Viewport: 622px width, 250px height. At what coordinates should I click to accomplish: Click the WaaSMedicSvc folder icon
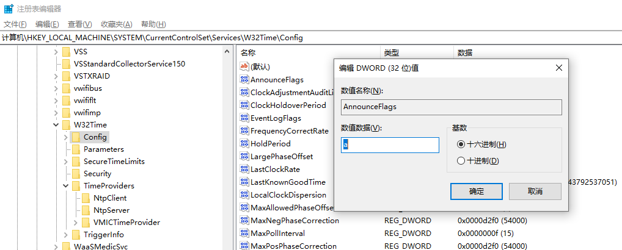[66, 246]
